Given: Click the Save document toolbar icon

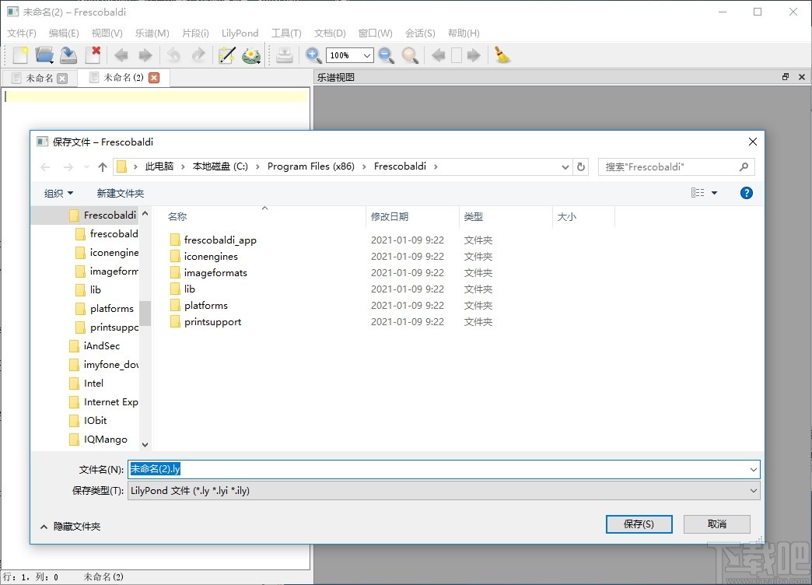Looking at the screenshot, I should point(68,55).
